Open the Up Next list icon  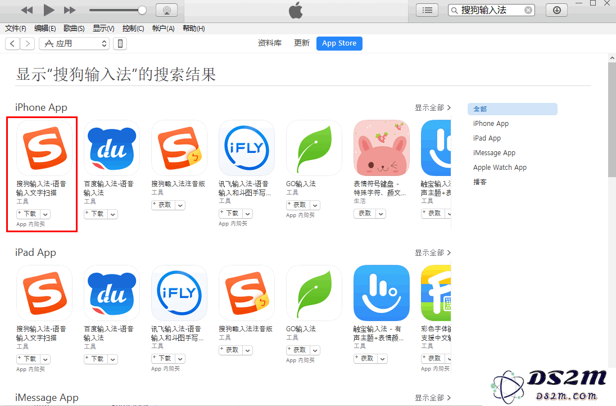tap(427, 10)
